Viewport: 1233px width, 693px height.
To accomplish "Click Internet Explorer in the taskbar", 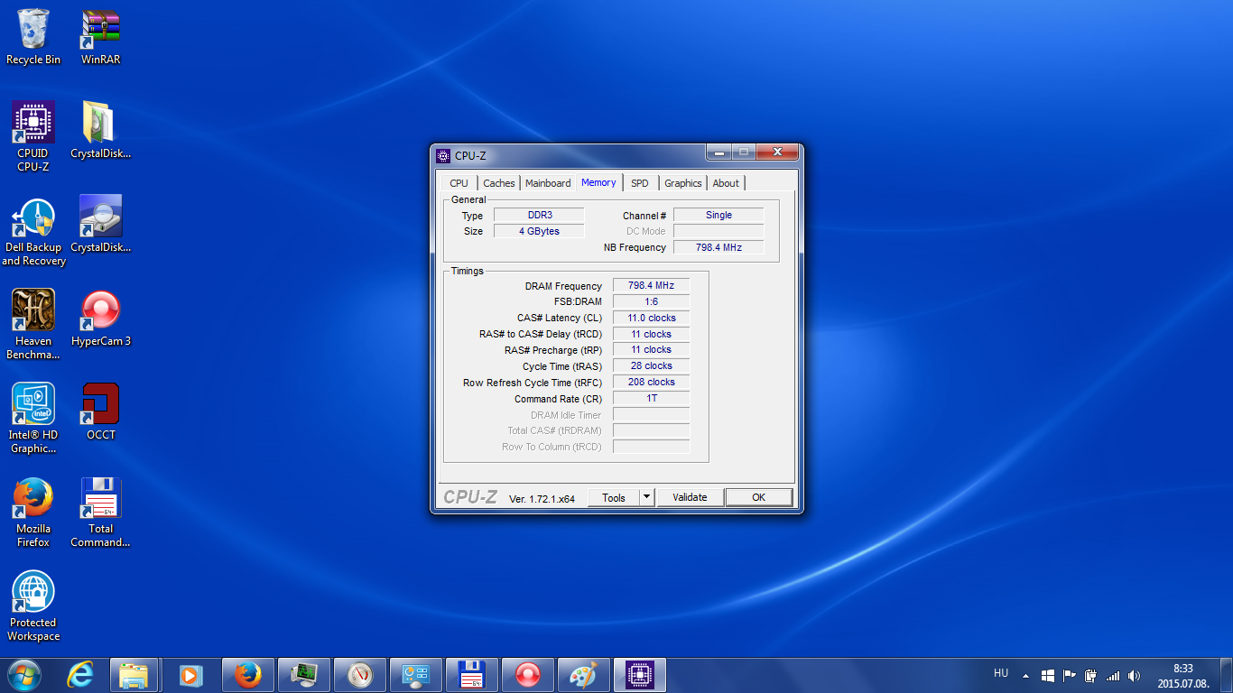I will [x=80, y=675].
